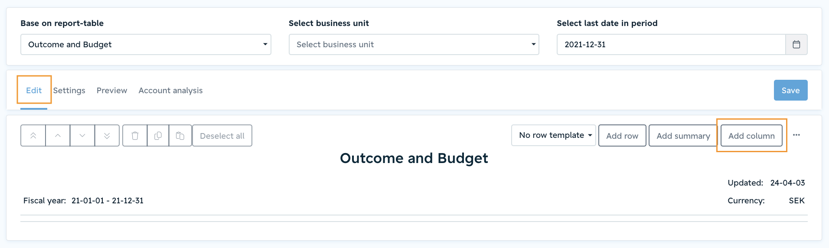Open the calendar date picker icon
The width and height of the screenshot is (829, 248).
click(796, 44)
